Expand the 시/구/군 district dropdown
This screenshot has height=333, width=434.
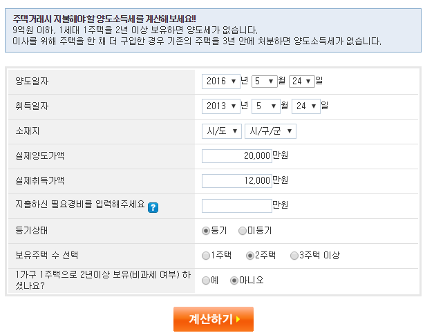point(270,131)
